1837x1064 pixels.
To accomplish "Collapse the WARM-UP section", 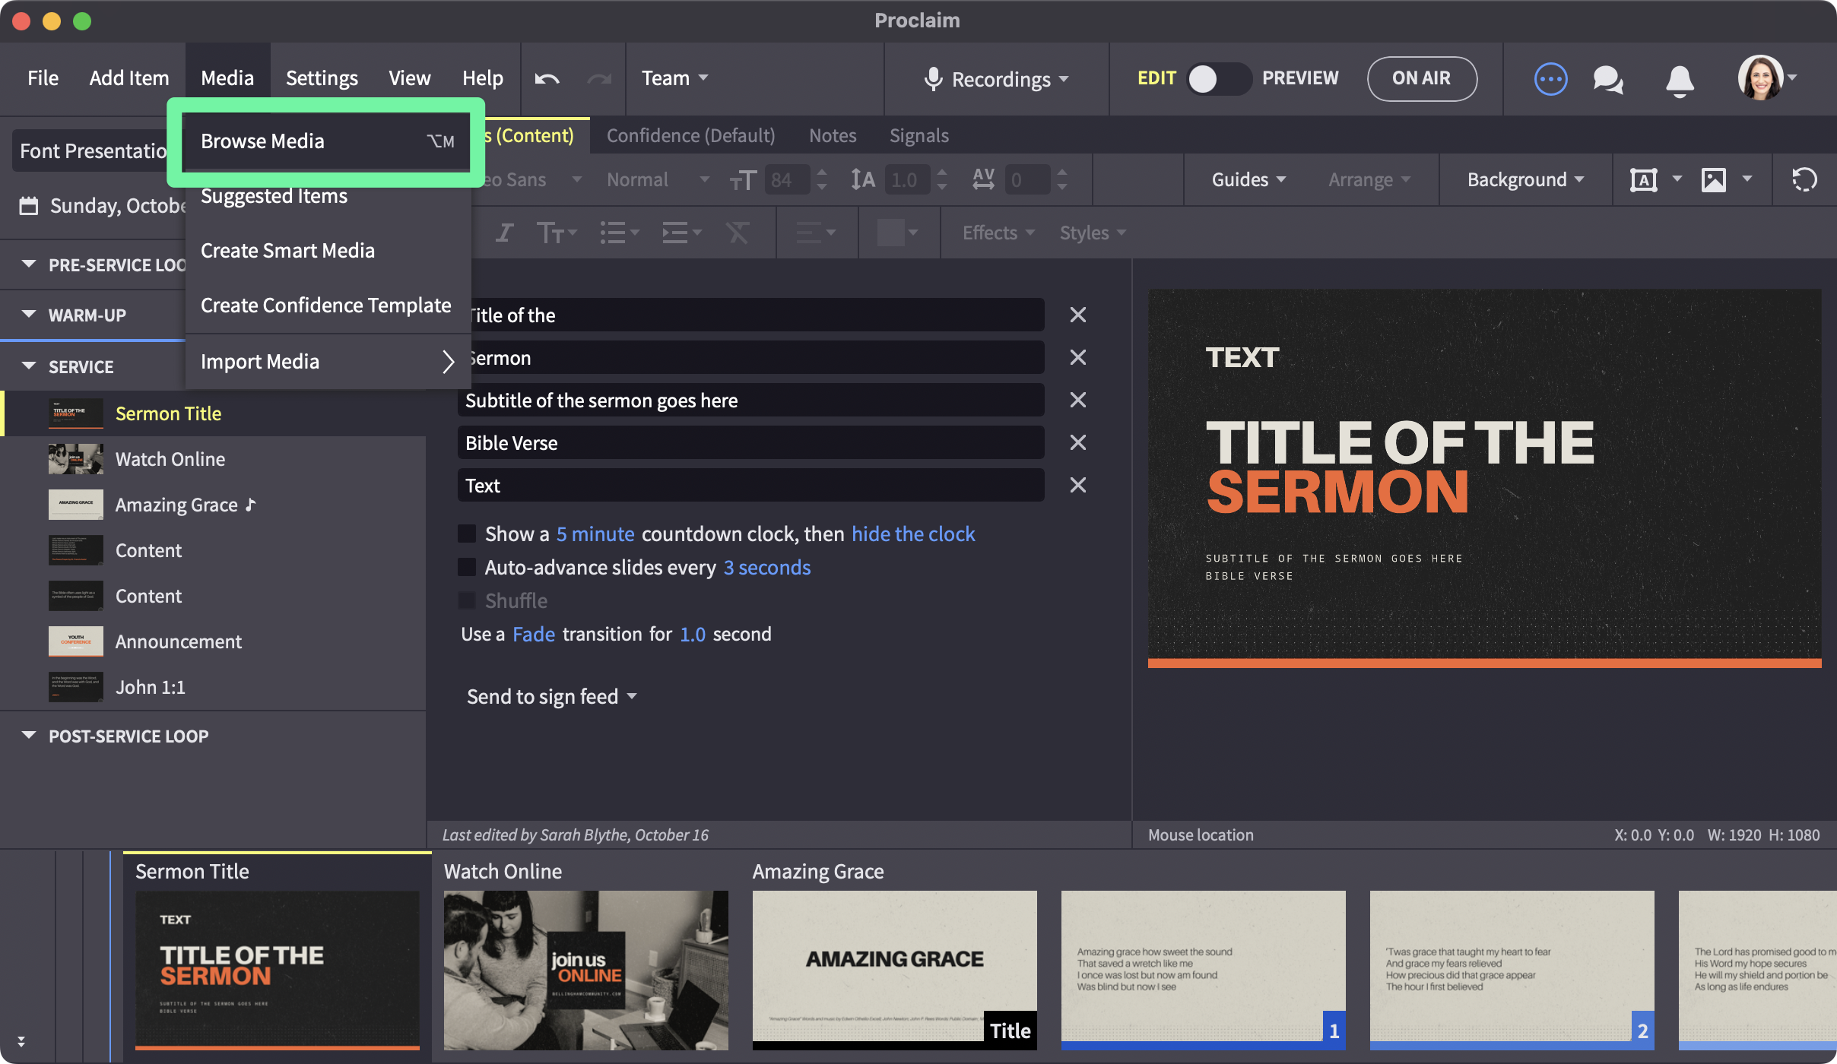I will pyautogui.click(x=29, y=315).
